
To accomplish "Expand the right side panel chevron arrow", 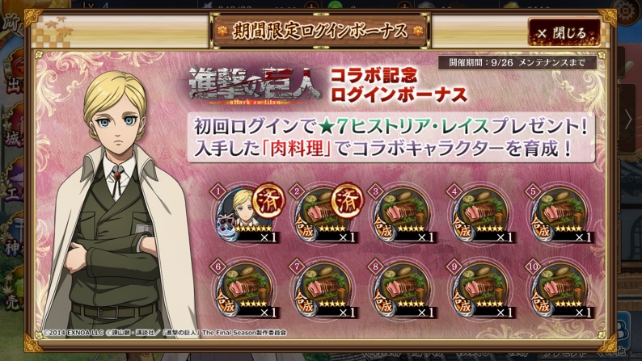I will tap(628, 120).
